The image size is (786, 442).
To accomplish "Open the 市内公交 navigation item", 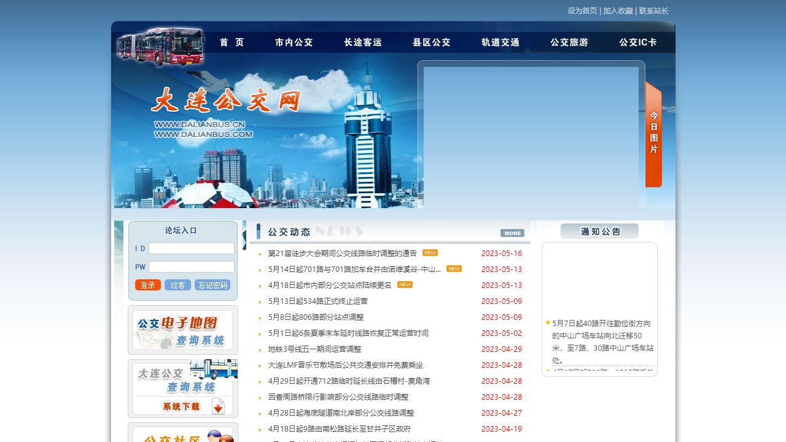I will pyautogui.click(x=294, y=42).
